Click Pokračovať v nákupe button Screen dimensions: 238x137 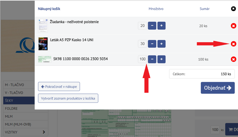click(59, 86)
